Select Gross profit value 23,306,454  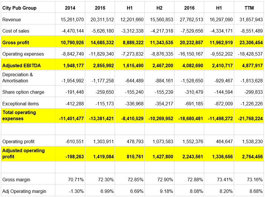point(251,42)
